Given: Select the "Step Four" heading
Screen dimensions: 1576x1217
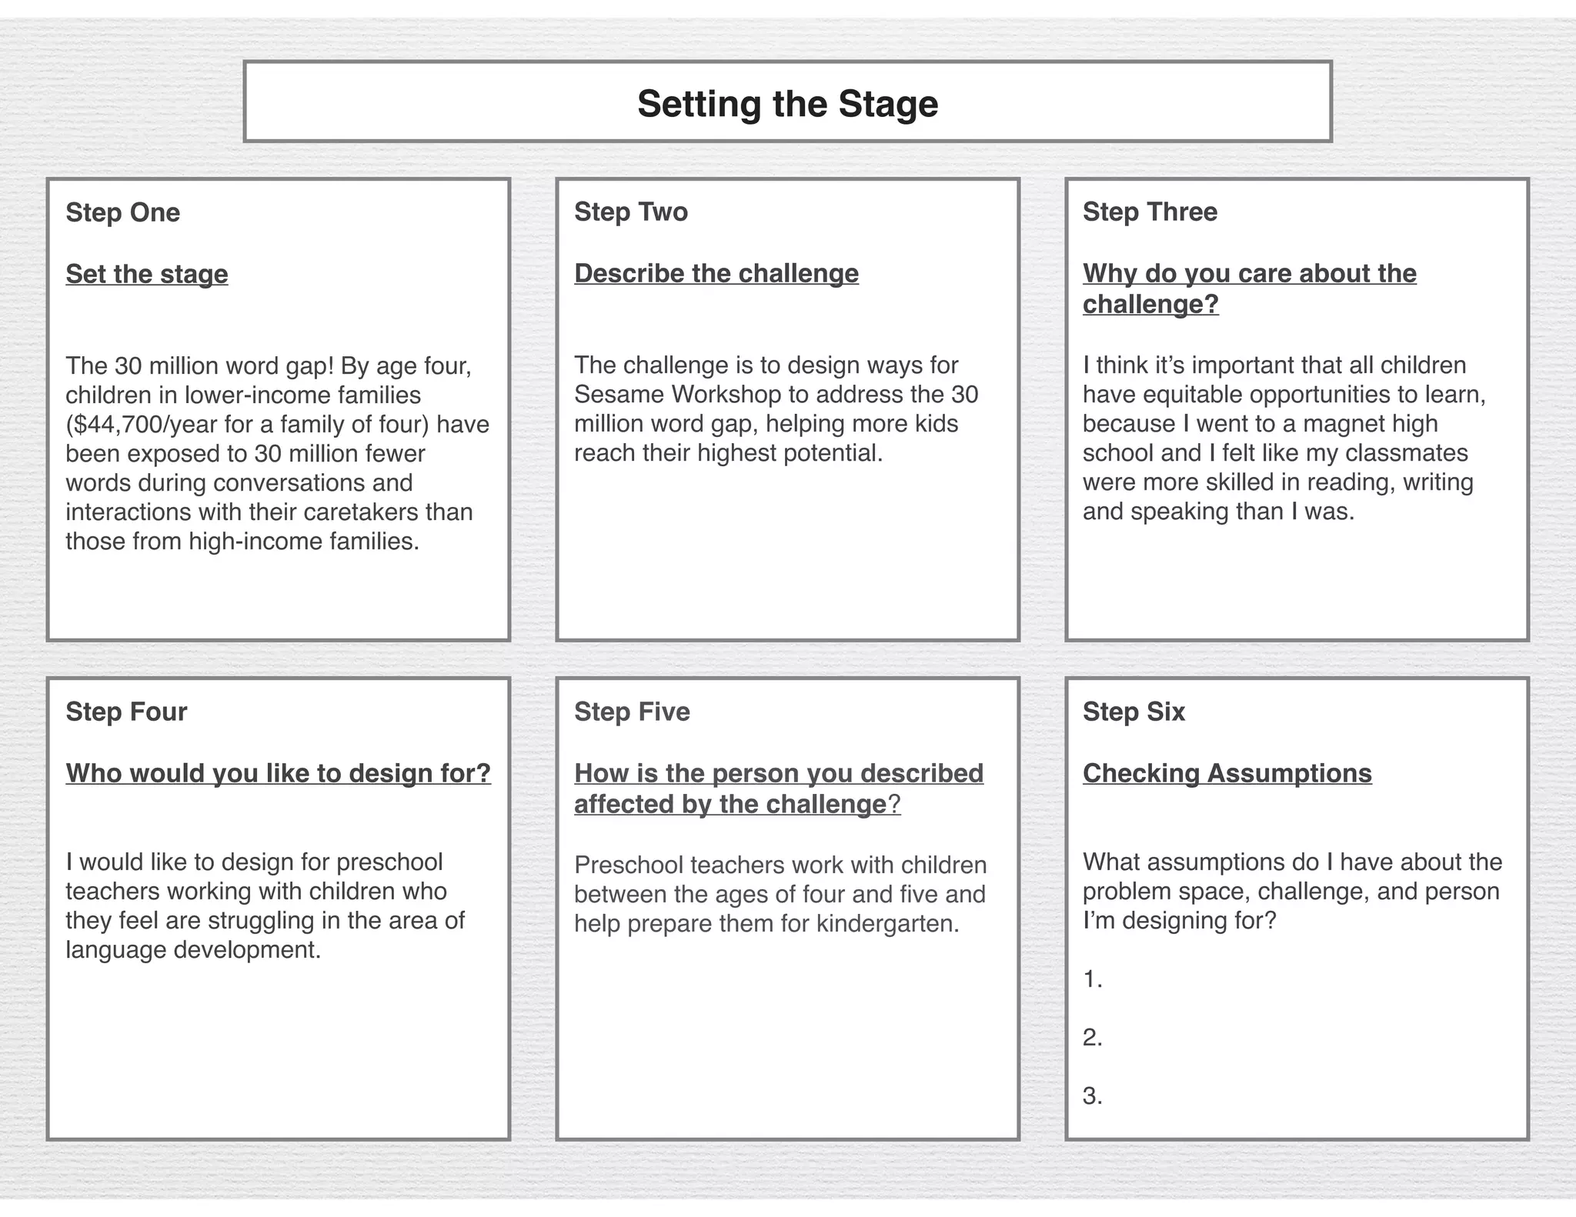Looking at the screenshot, I should (x=126, y=712).
